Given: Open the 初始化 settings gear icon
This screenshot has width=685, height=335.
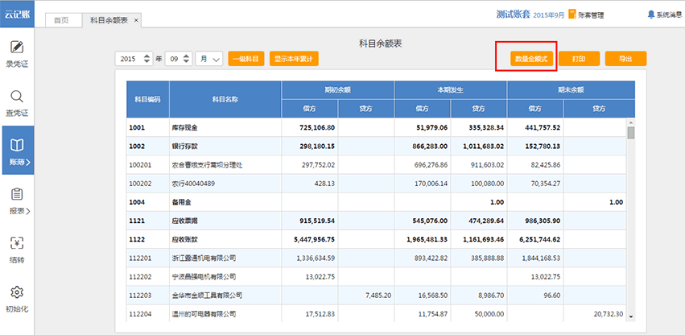Looking at the screenshot, I should tap(17, 292).
